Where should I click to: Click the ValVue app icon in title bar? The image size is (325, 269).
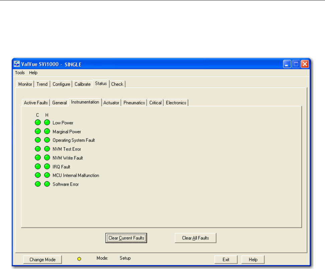[x=17, y=64]
